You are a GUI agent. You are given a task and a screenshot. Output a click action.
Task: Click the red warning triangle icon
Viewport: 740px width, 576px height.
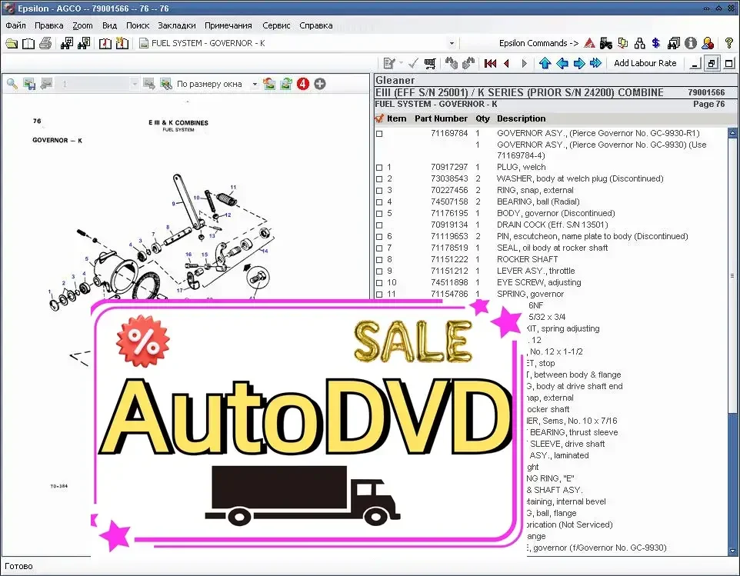pyautogui.click(x=588, y=43)
